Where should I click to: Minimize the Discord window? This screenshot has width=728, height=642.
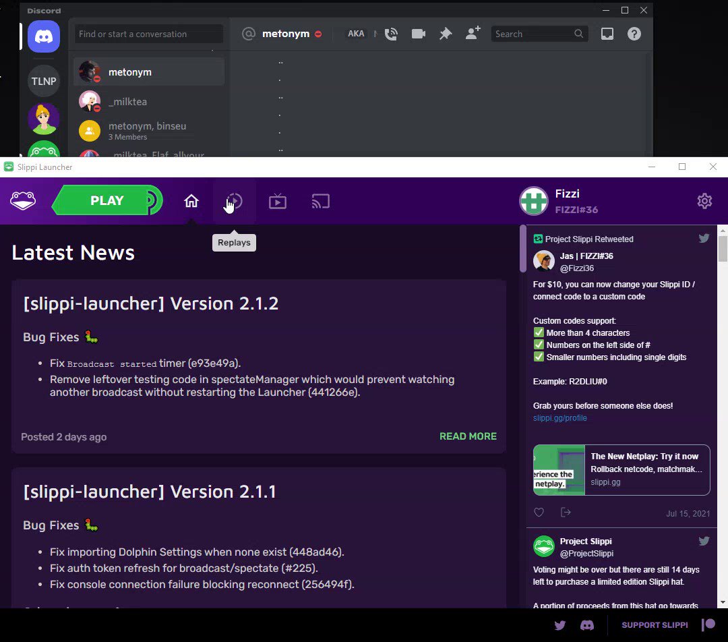(606, 10)
